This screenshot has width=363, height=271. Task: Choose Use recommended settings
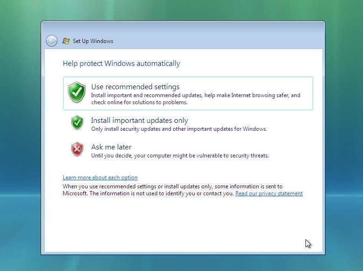click(188, 93)
